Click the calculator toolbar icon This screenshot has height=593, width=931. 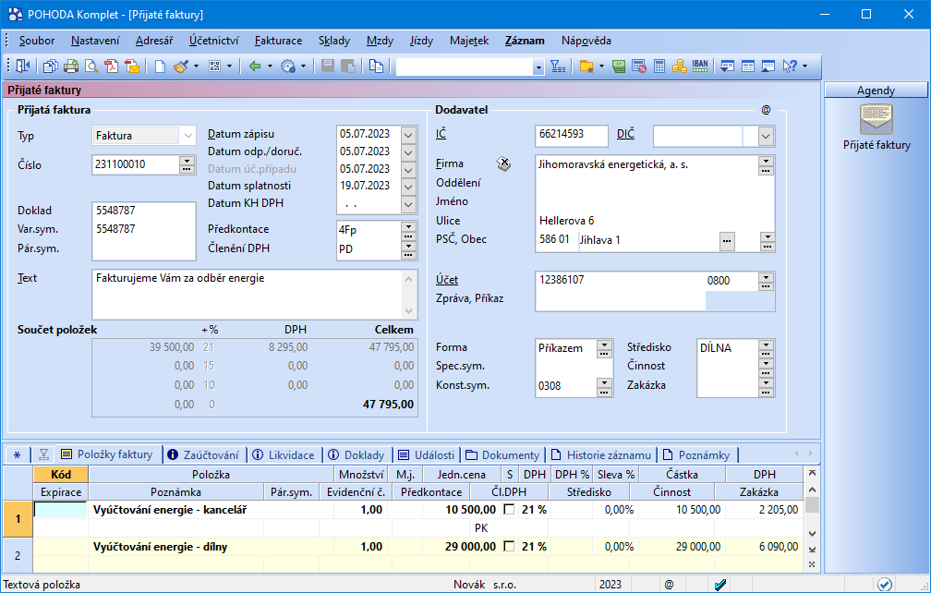[659, 66]
